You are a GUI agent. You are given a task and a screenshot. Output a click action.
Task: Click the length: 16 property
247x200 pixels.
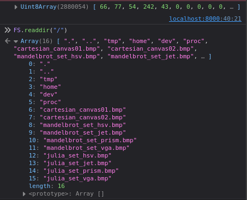47,186
